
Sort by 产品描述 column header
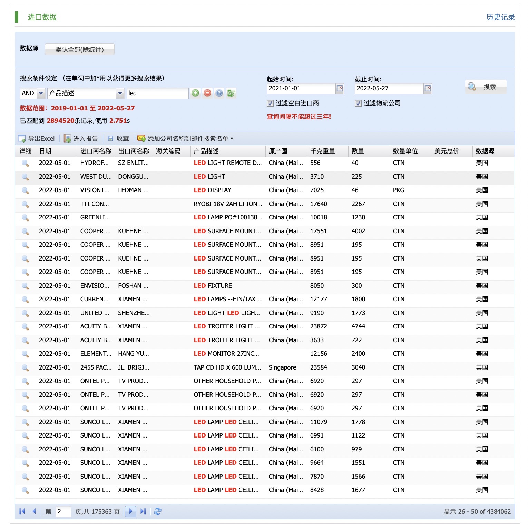[228, 151]
